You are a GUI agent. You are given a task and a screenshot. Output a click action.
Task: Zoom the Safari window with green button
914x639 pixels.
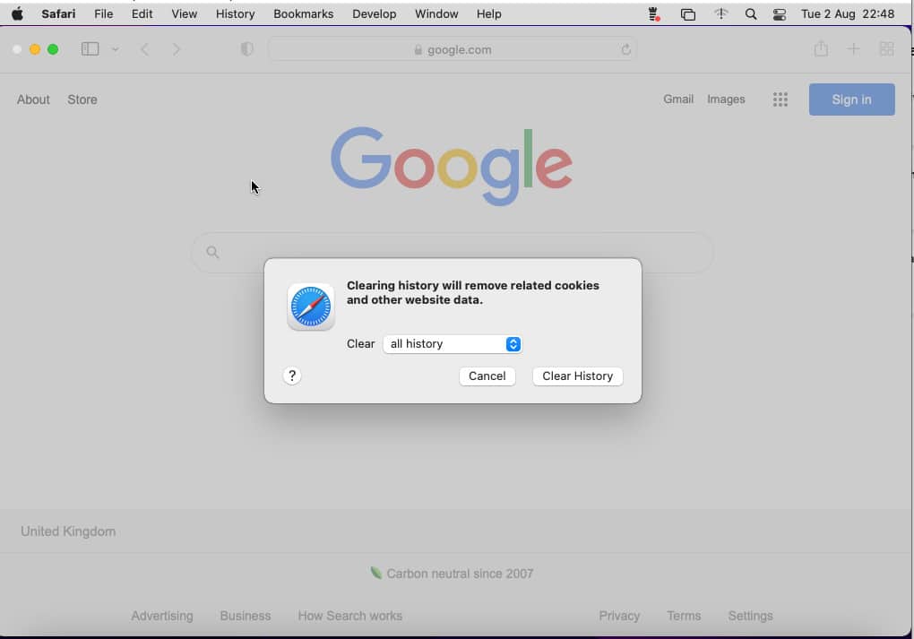tap(53, 49)
